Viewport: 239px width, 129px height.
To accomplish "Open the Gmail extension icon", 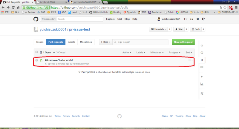I will (231, 8).
